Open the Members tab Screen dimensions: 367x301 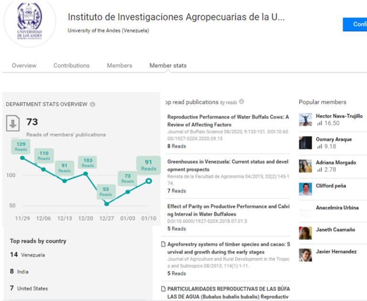119,66
